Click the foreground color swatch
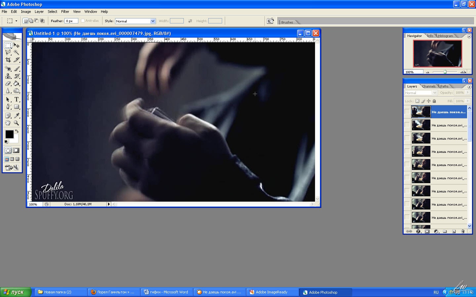Image resolution: width=476 pixels, height=297 pixels. point(9,134)
